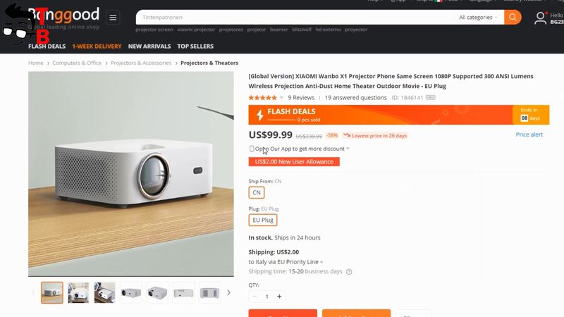564x317 pixels.
Task: Select the second projector thumbnail image
Action: 78,292
